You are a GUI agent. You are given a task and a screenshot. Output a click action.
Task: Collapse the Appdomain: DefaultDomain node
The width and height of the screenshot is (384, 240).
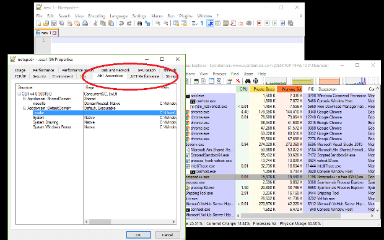click(x=24, y=108)
